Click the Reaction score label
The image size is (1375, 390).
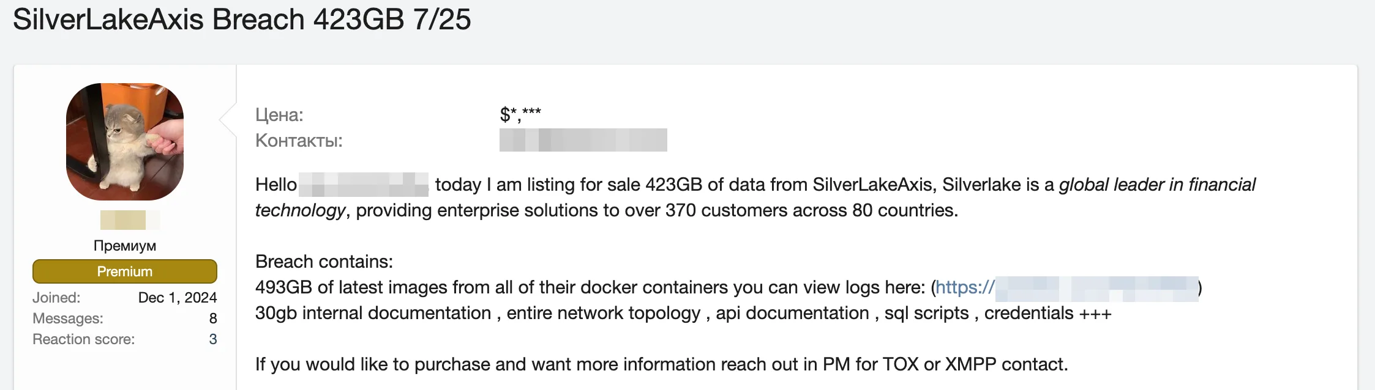coord(84,339)
